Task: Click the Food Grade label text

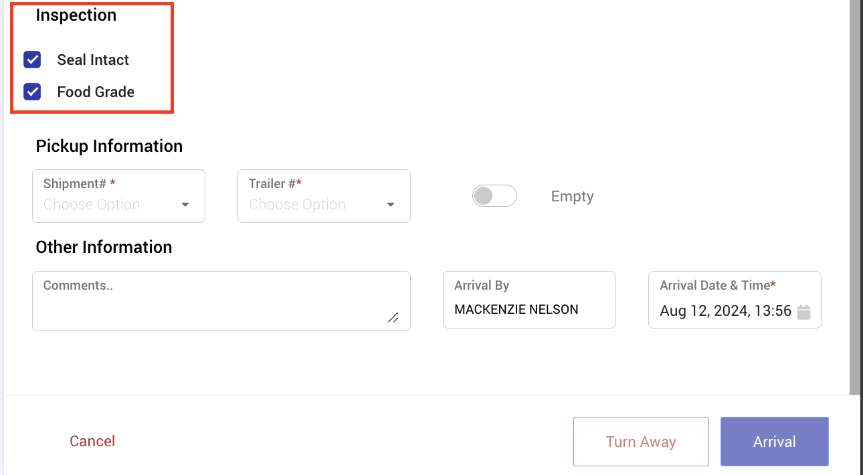Action: (96, 92)
